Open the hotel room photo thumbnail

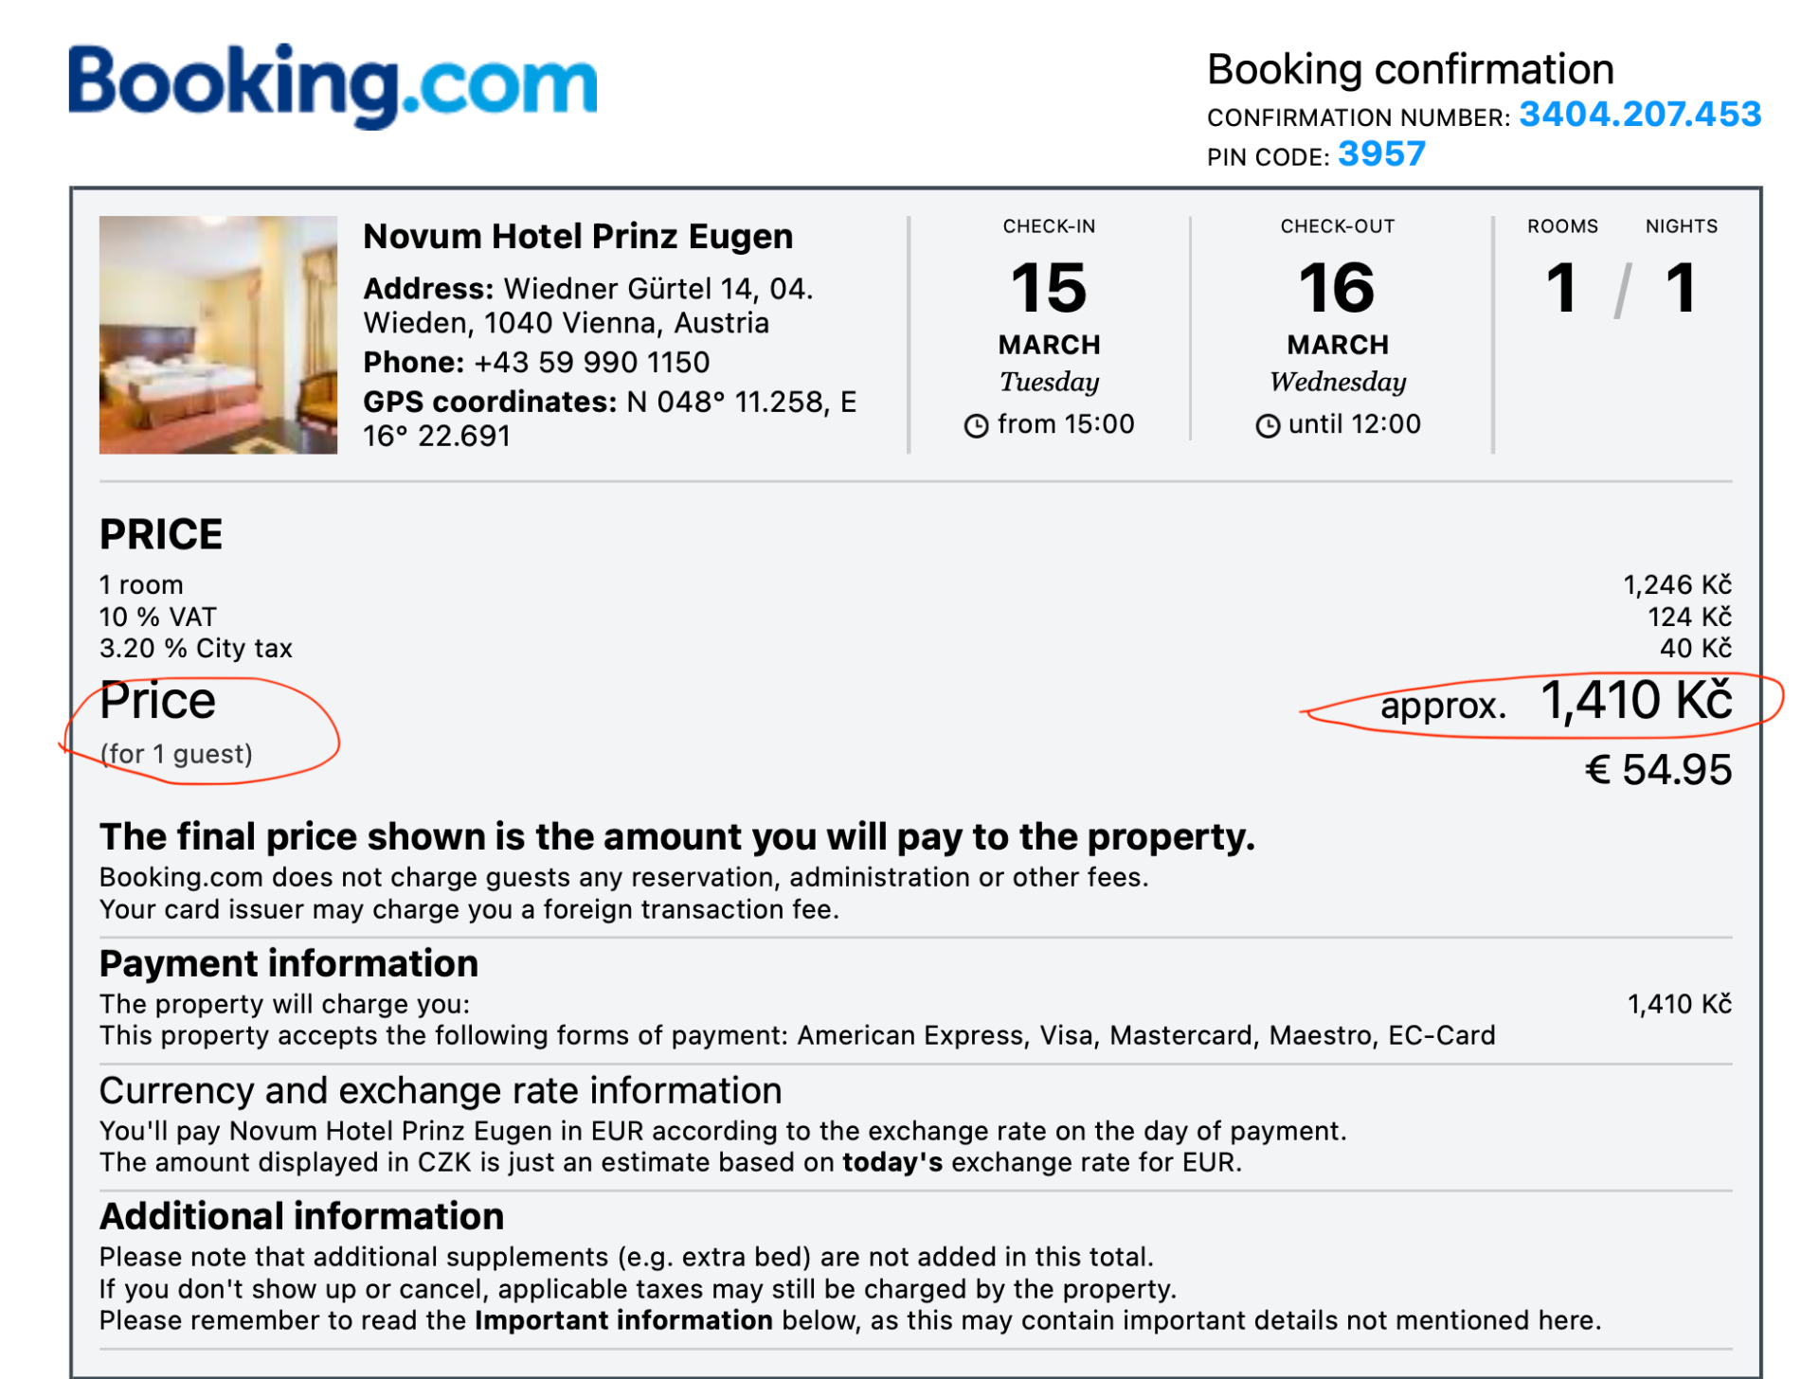(218, 334)
